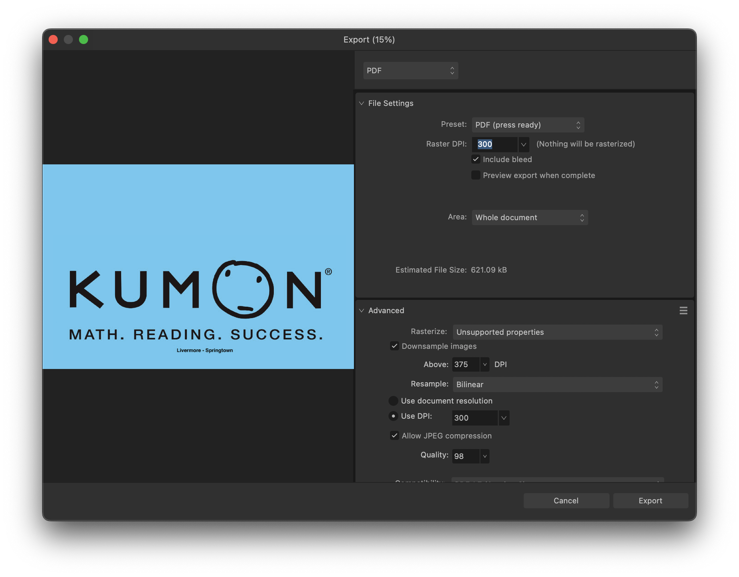Image resolution: width=739 pixels, height=577 pixels.
Task: Open the Use DPI dropdown arrow
Action: click(x=504, y=418)
